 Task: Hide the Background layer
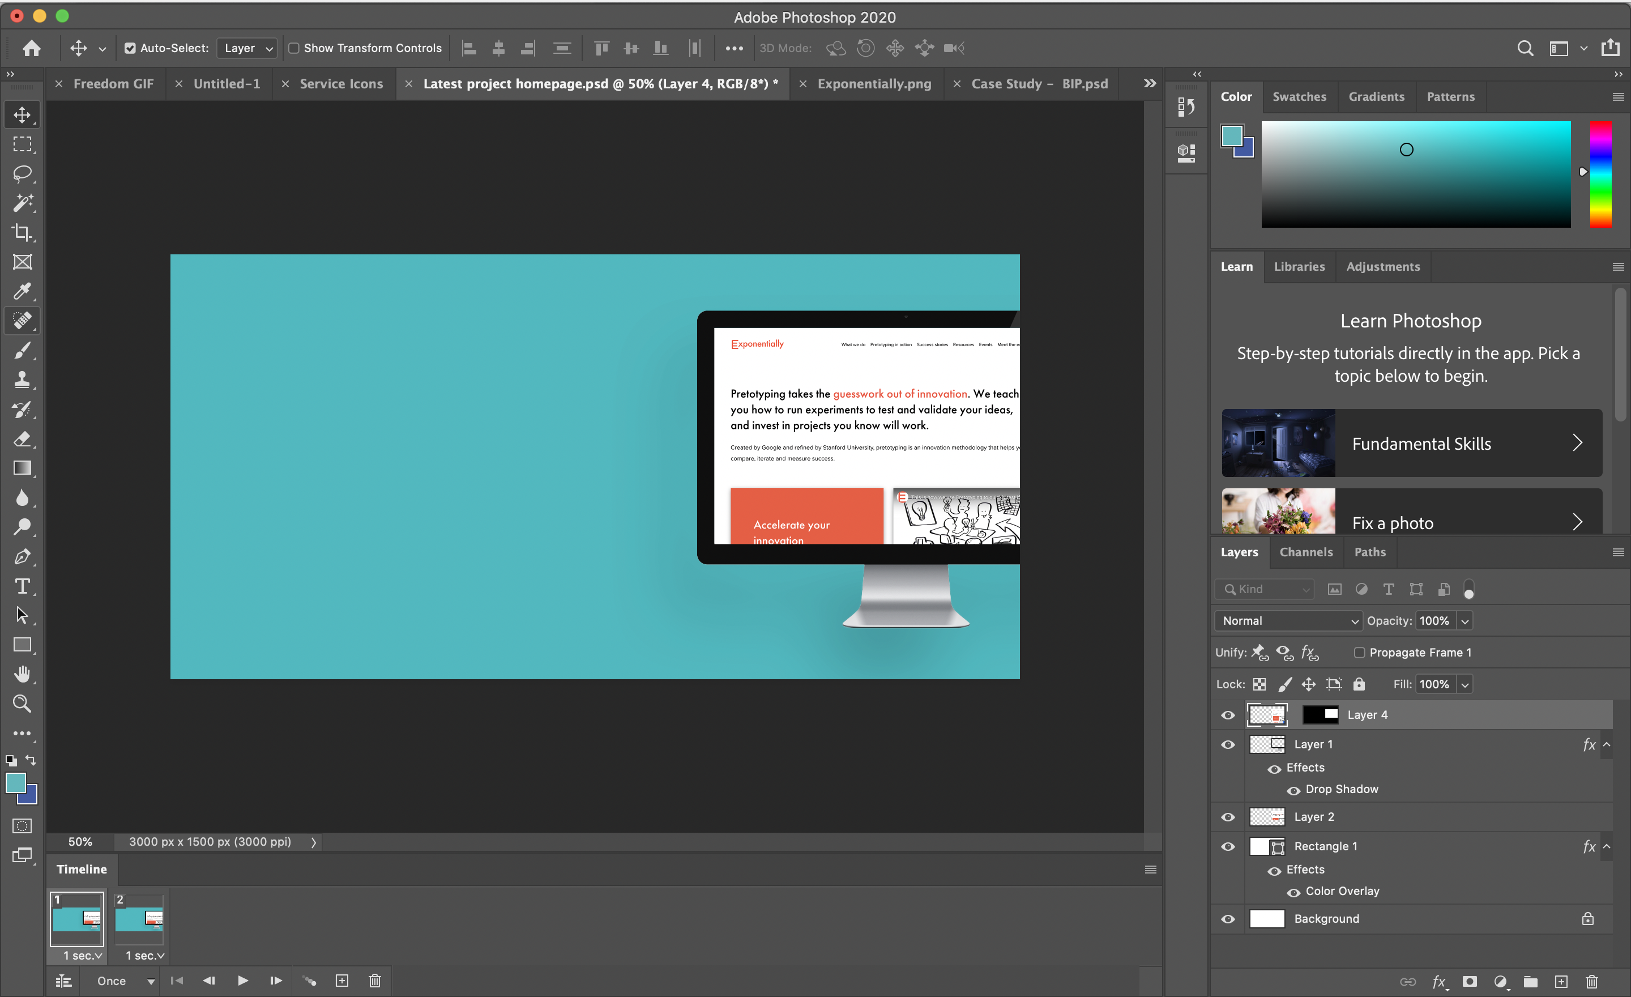coord(1228,919)
